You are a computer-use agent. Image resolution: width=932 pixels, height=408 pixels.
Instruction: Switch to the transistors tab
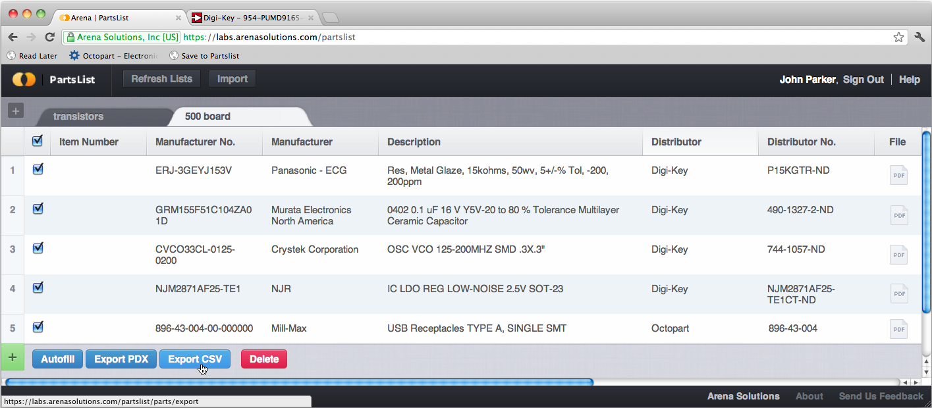point(79,116)
